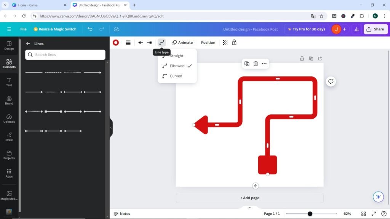Click the Search lines input field
The height and width of the screenshot is (219, 390).
click(69, 55)
